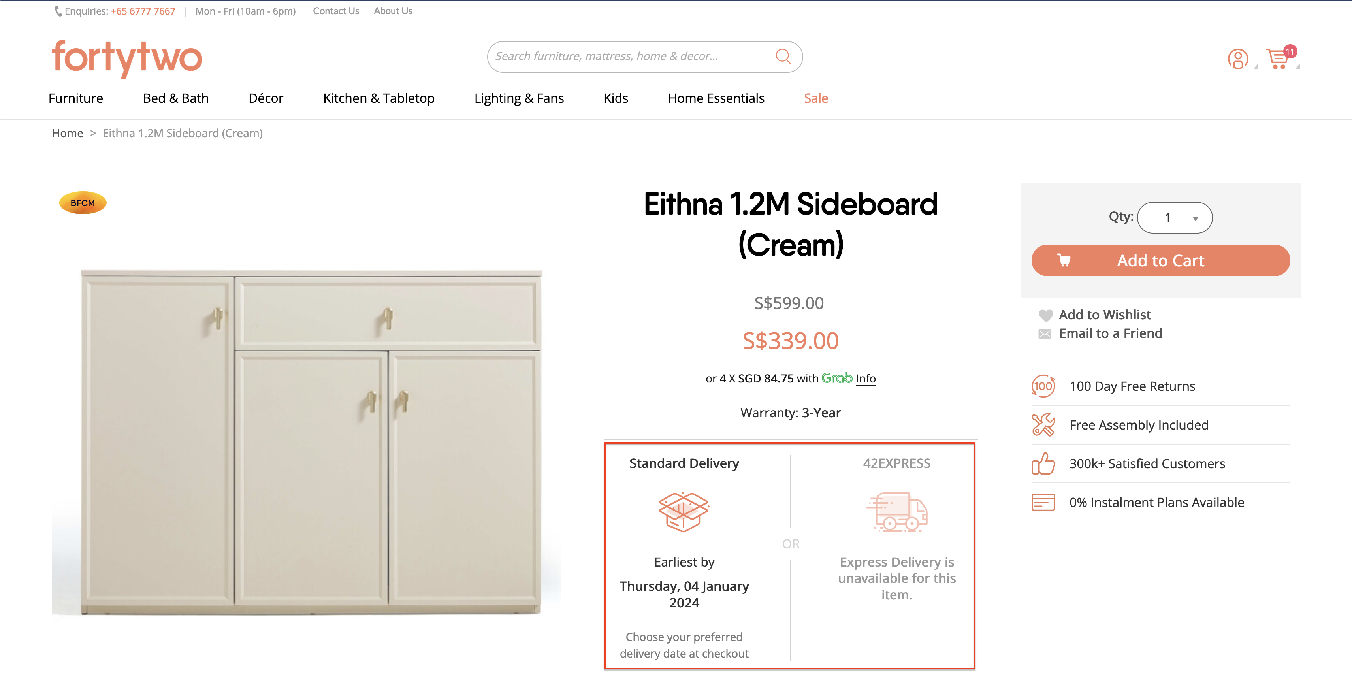Open the shopping cart icon
This screenshot has width=1352, height=682.
1277,58
